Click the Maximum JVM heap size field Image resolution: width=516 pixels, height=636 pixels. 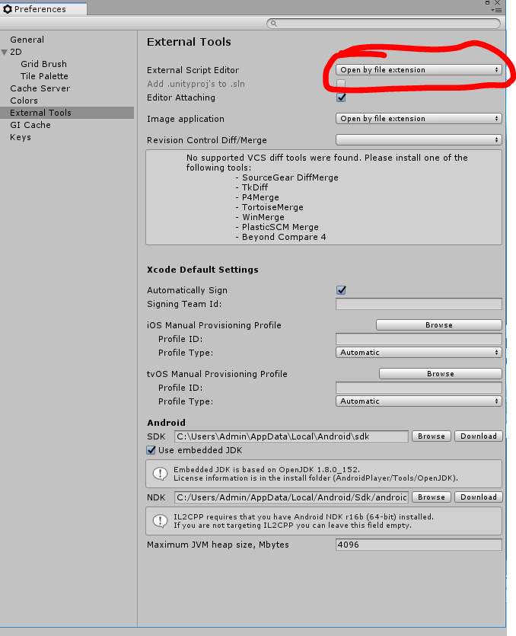click(x=419, y=545)
